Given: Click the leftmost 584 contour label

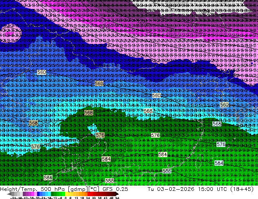Looking at the screenshot, I should point(48,177).
